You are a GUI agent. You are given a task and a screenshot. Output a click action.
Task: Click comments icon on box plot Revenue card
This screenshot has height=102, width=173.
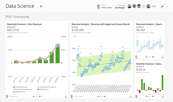tap(153, 57)
